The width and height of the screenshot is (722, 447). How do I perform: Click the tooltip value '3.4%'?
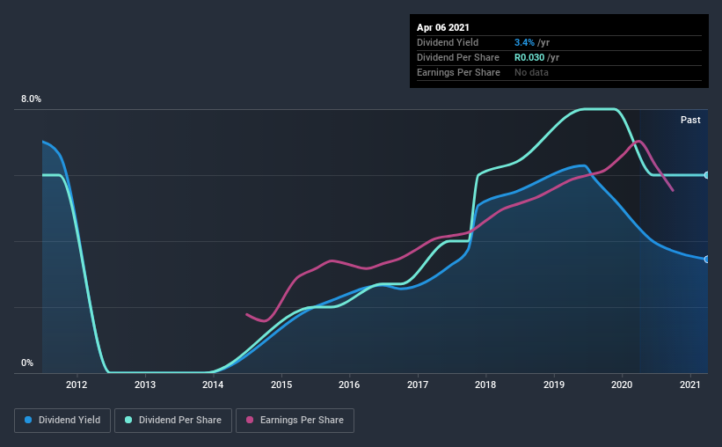[524, 42]
